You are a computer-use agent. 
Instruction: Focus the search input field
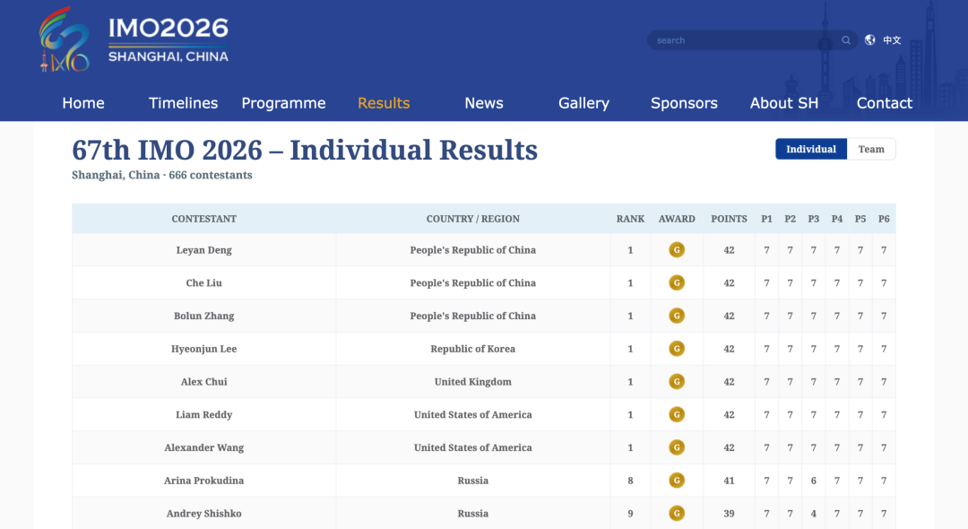tap(746, 40)
